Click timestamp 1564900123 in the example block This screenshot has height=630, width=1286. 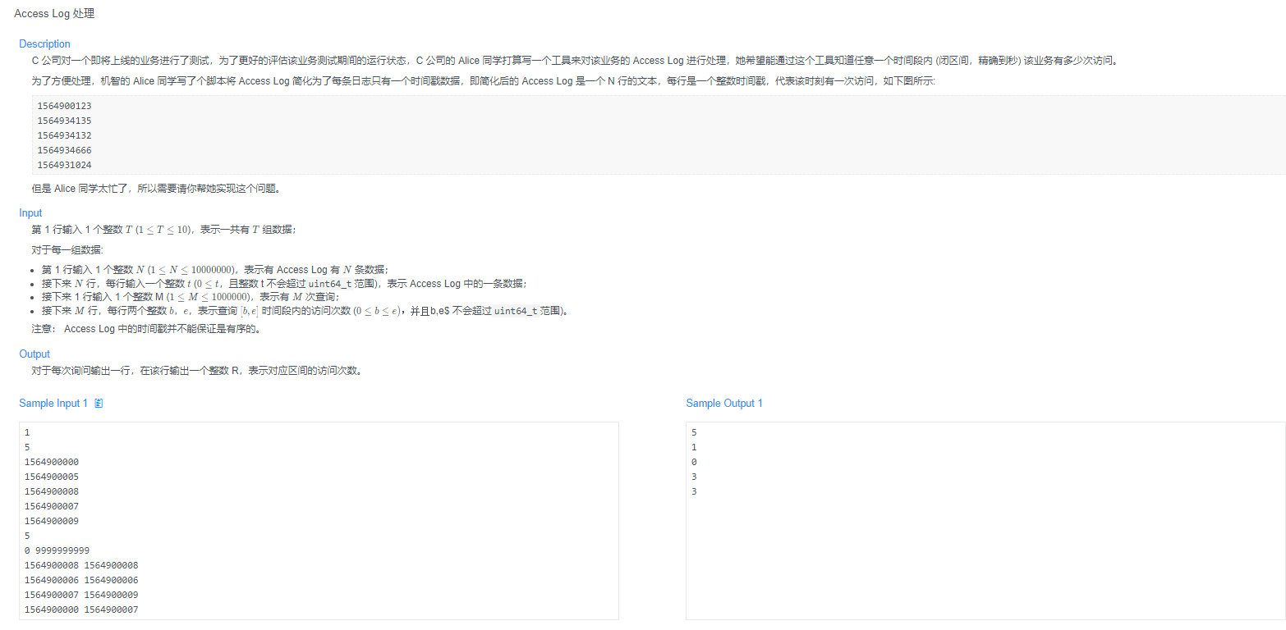pos(64,106)
